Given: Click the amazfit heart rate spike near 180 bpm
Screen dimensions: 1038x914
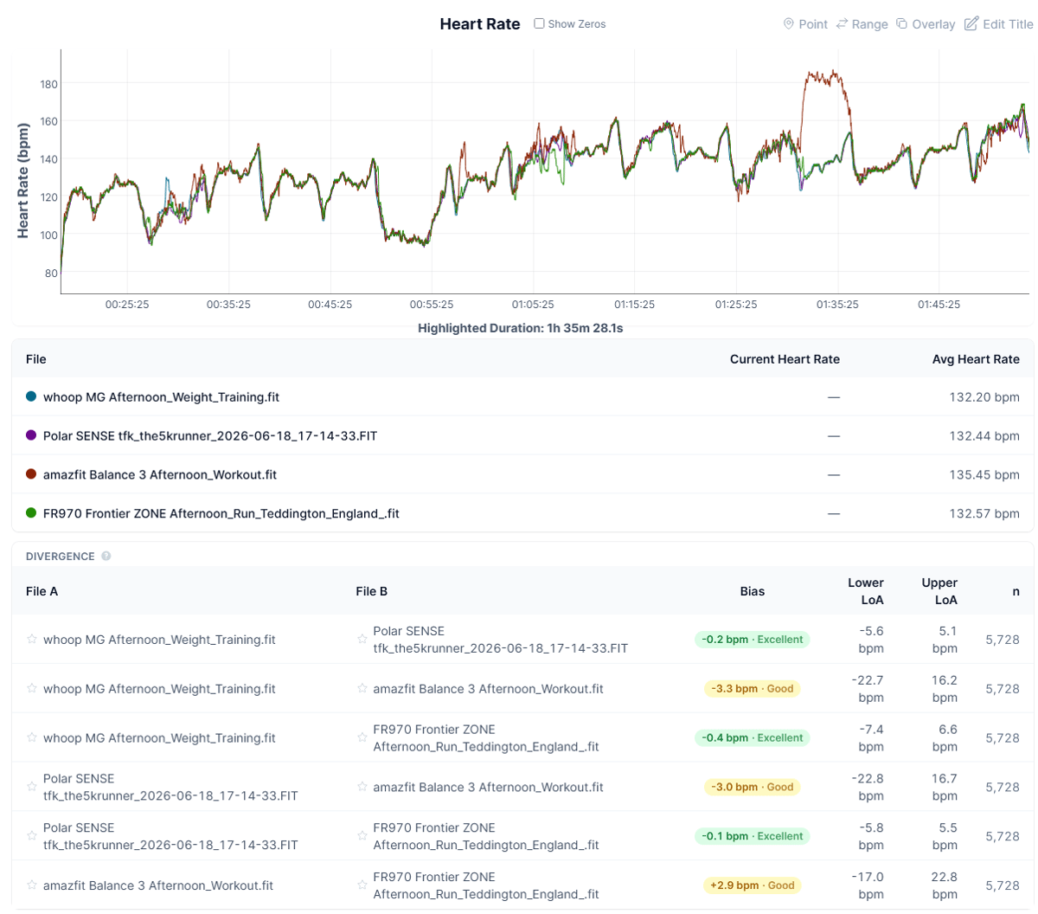Looking at the screenshot, I should 823,79.
